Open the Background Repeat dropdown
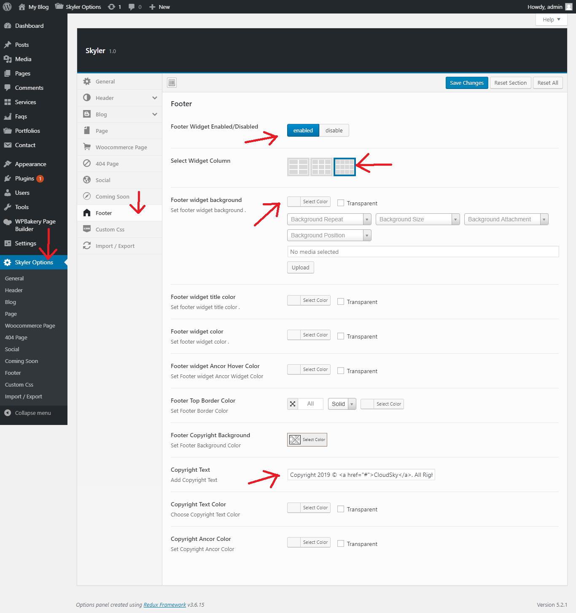Image resolution: width=576 pixels, height=613 pixels. [x=329, y=219]
